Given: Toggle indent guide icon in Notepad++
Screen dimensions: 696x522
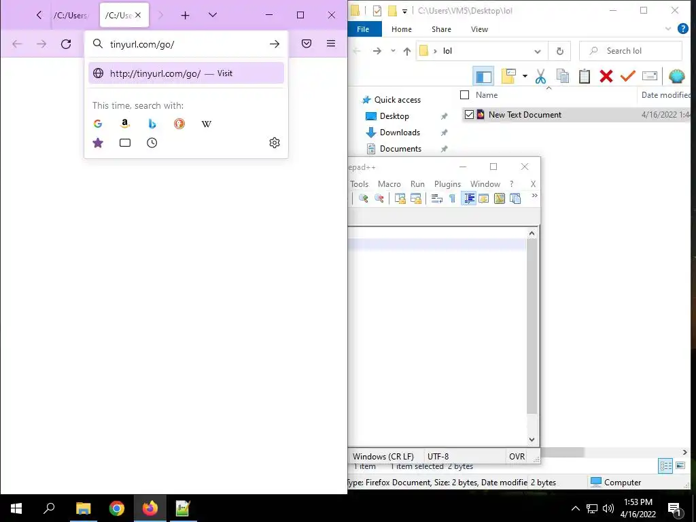Looking at the screenshot, I should pos(469,198).
